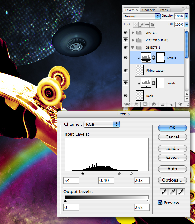195x224 pixels.
Task: Click the Flying saucer layer thumbnail
Action: pos(140,70)
